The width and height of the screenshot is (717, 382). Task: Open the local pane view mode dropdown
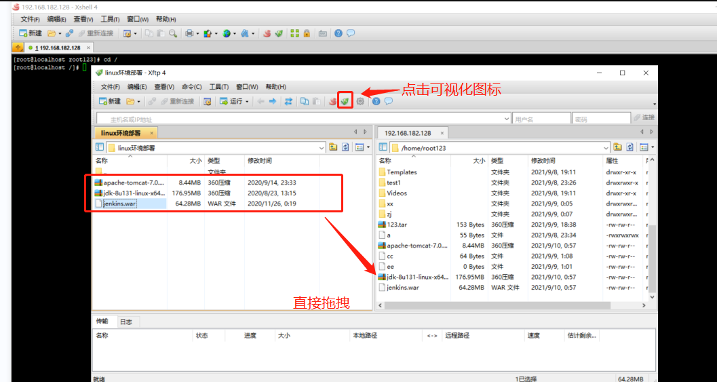(368, 147)
